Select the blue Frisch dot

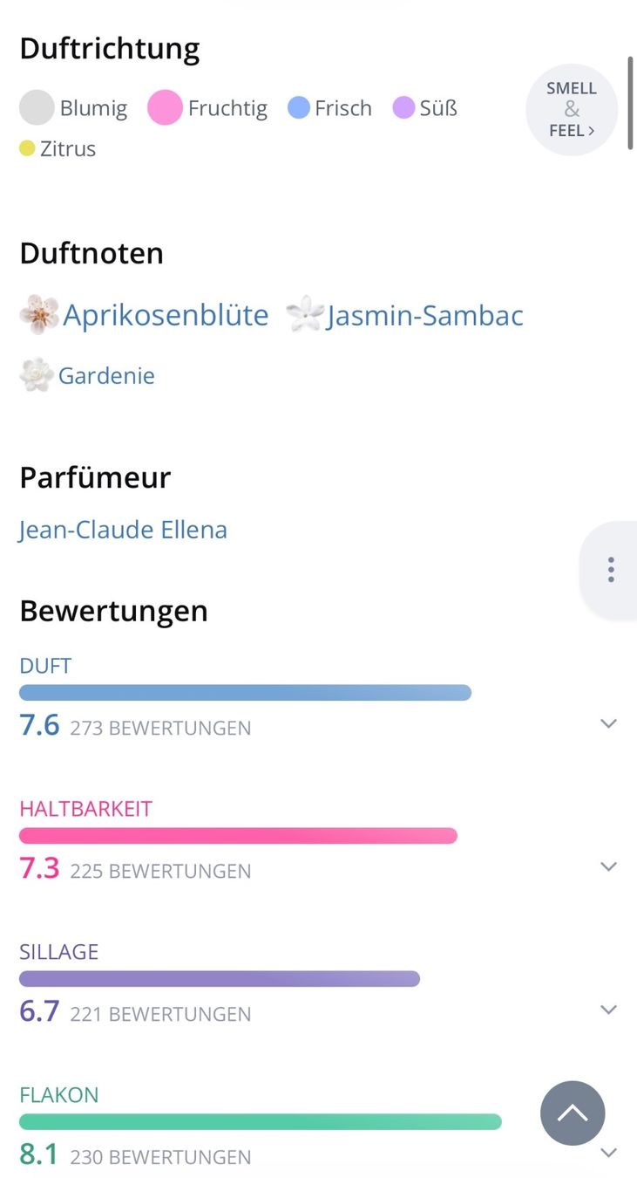(x=299, y=108)
